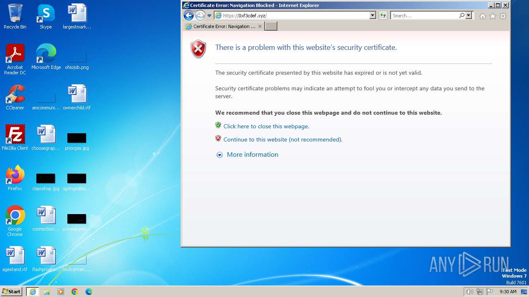Screen dimensions: 529x297
Task: Open Chrome from the taskbar
Action: [x=75, y=292]
